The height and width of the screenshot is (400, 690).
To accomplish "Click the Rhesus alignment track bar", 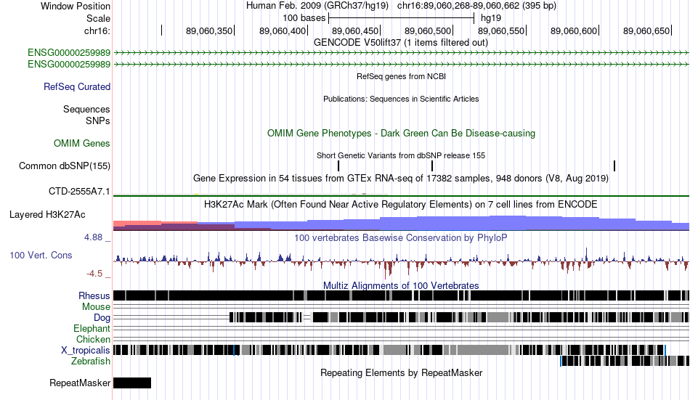I will (x=401, y=295).
